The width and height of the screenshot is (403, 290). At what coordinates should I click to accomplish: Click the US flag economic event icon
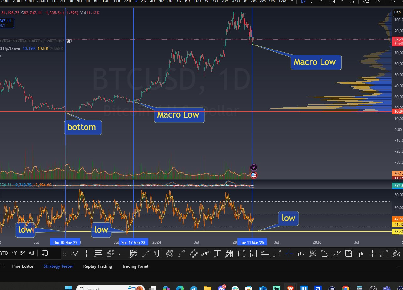tap(254, 175)
